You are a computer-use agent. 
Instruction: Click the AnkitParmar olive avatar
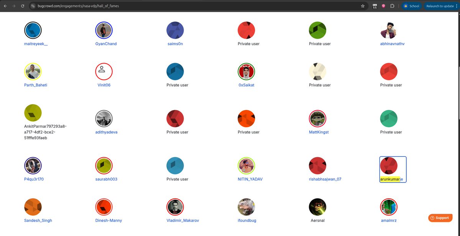[33, 113]
